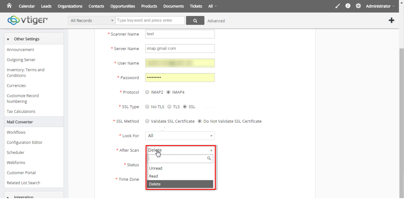This screenshot has height=215, width=404.
Task: Open the Administrator user menu
Action: click(x=380, y=6)
